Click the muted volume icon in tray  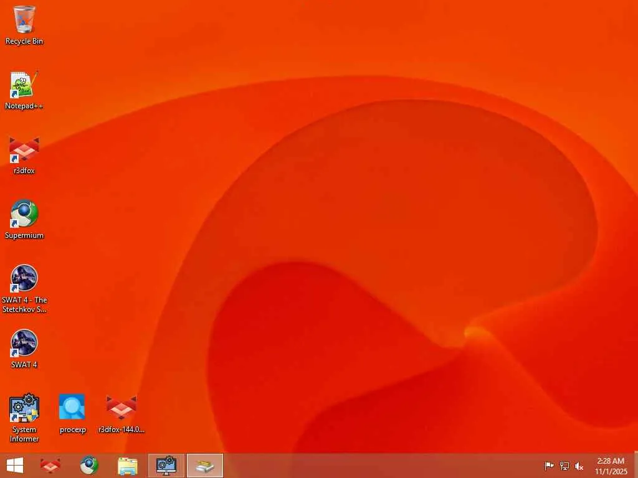579,466
